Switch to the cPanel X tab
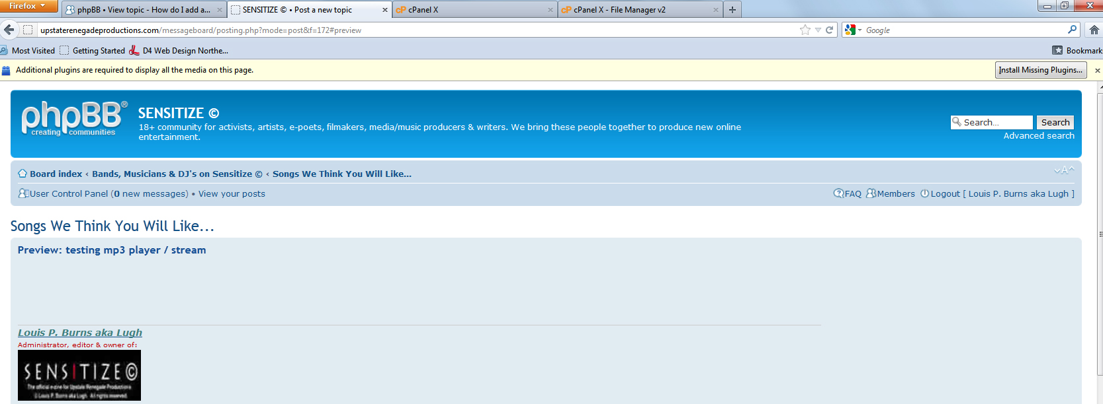 point(474,10)
